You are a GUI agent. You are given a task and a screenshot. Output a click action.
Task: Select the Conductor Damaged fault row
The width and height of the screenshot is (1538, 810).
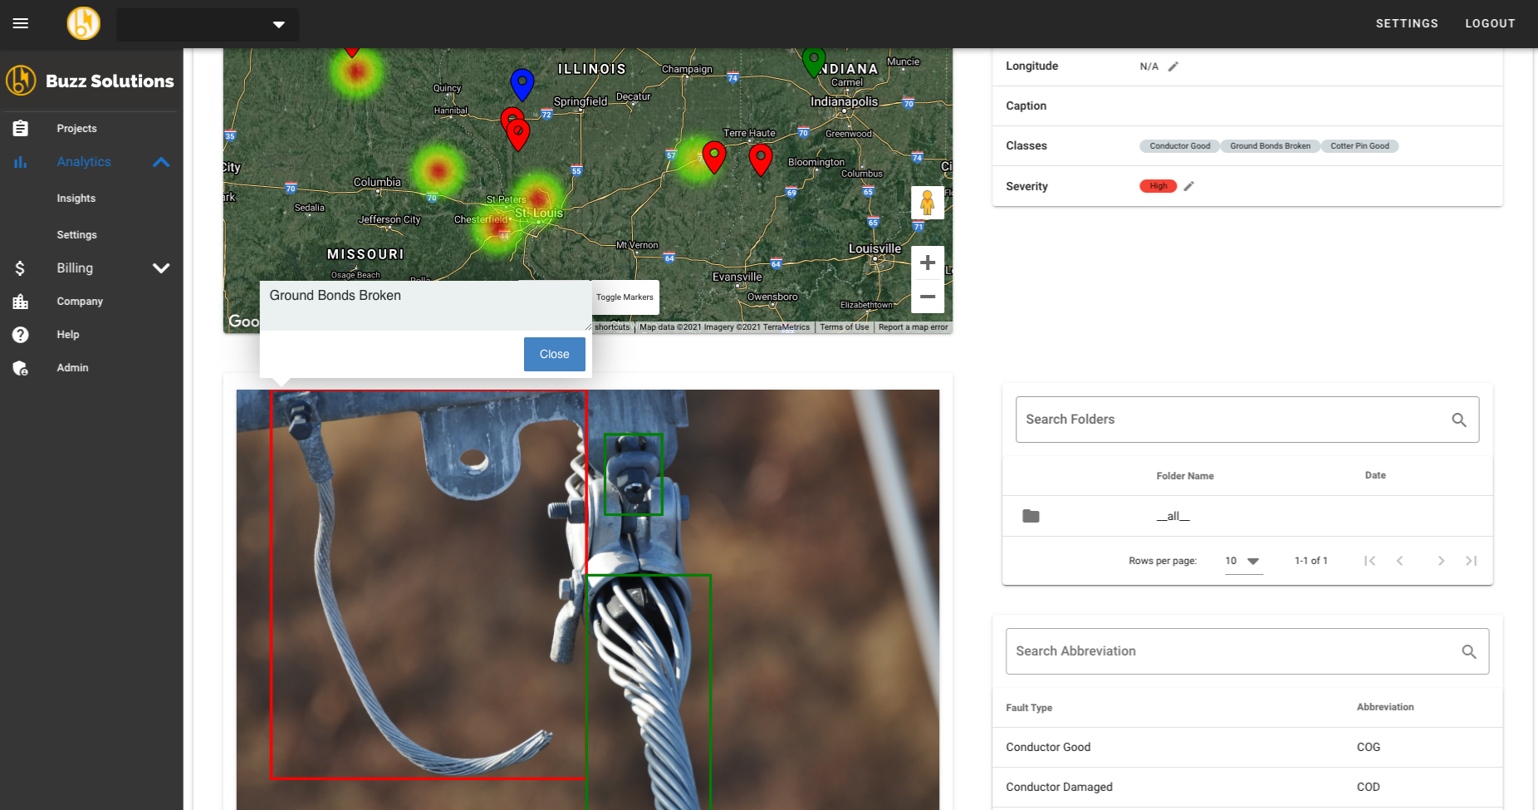pos(1247,788)
